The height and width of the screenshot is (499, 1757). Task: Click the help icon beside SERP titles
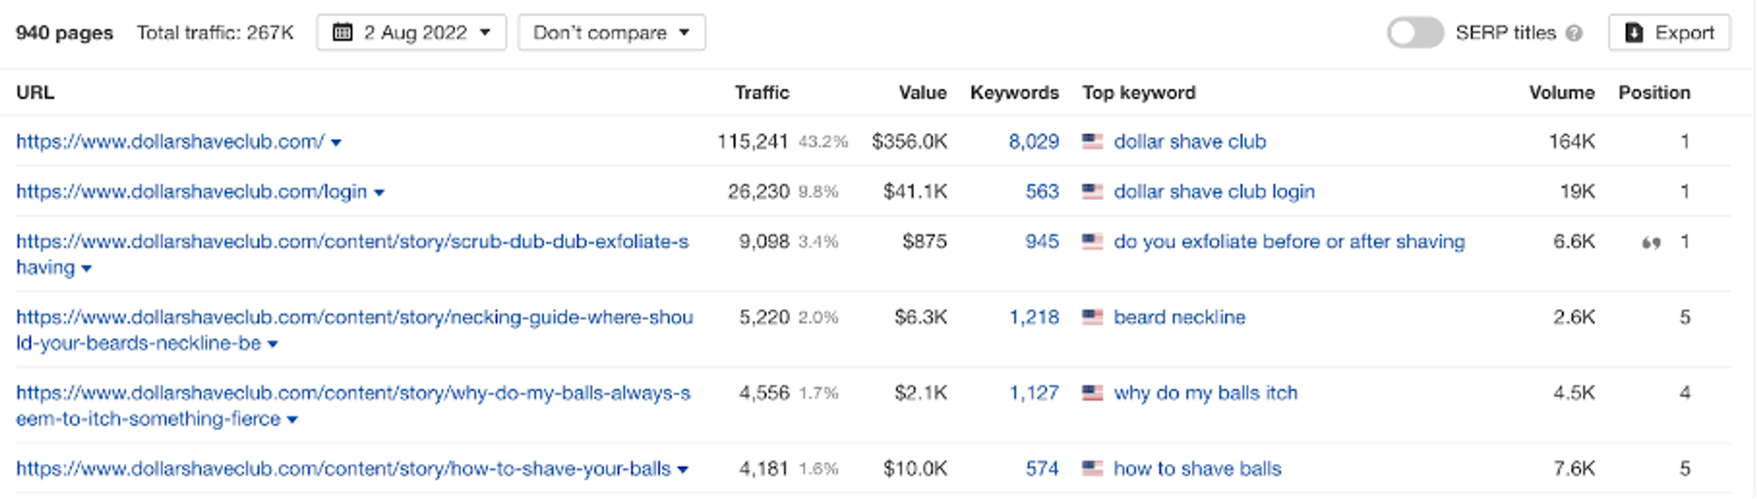click(1574, 33)
